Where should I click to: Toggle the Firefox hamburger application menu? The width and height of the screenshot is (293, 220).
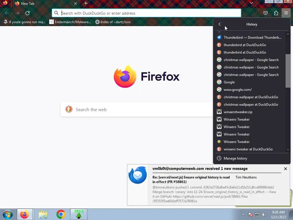[286, 13]
